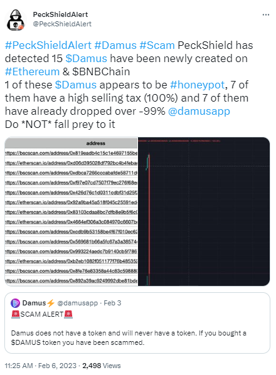The image size is (276, 375).
Task: Click the @damusapp handle in quoted tweet
Action: [x=78, y=303]
